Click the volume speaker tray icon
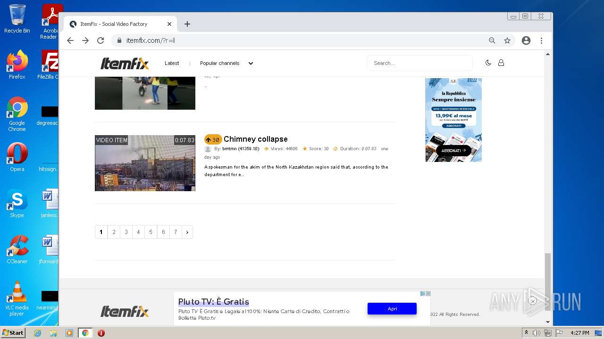Image resolution: width=604 pixels, height=339 pixels. click(537, 333)
